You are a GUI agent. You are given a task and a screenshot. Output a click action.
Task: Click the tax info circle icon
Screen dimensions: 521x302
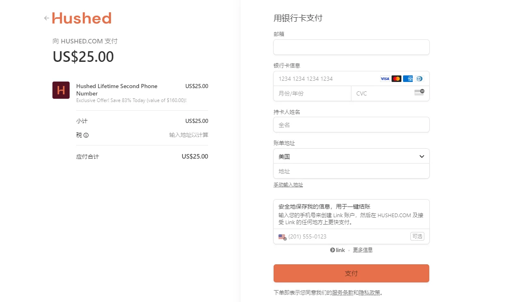coord(86,135)
